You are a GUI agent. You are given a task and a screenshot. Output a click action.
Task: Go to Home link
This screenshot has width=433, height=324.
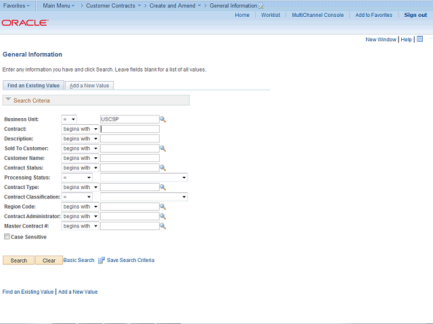[x=242, y=15]
